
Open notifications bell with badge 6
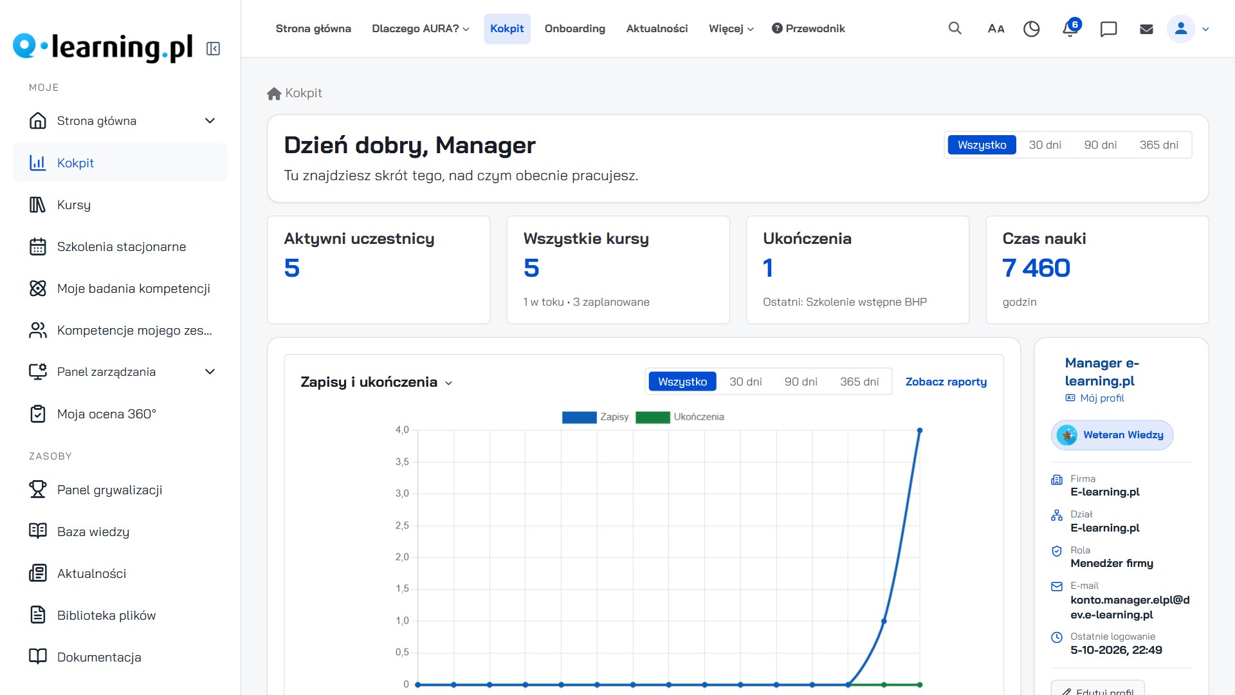click(1070, 28)
